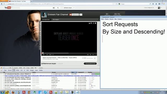This screenshot has height=94, width=167.
Task: Open video actions dropdown beside view count
Action: [95, 58]
